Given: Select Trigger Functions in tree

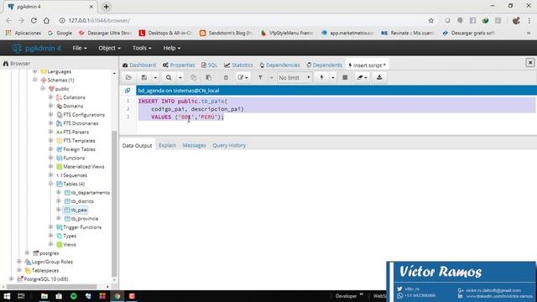Looking at the screenshot, I should click(x=82, y=227).
